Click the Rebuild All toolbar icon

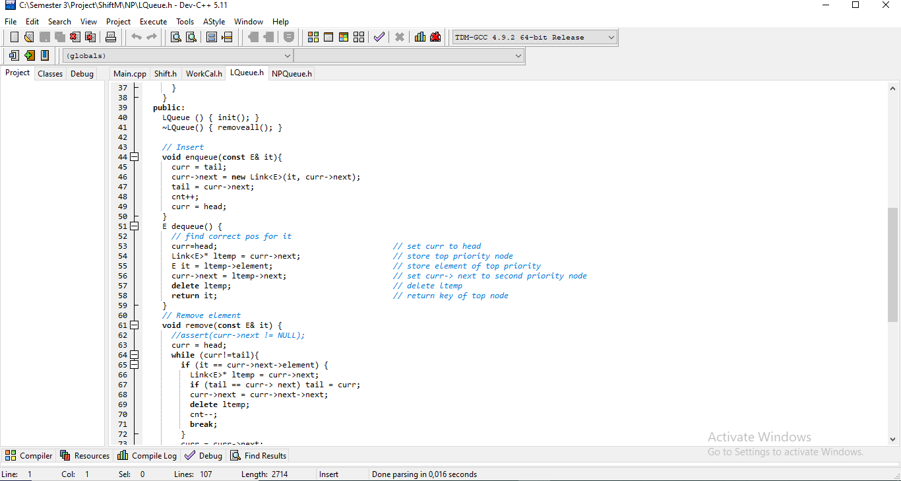(x=359, y=37)
